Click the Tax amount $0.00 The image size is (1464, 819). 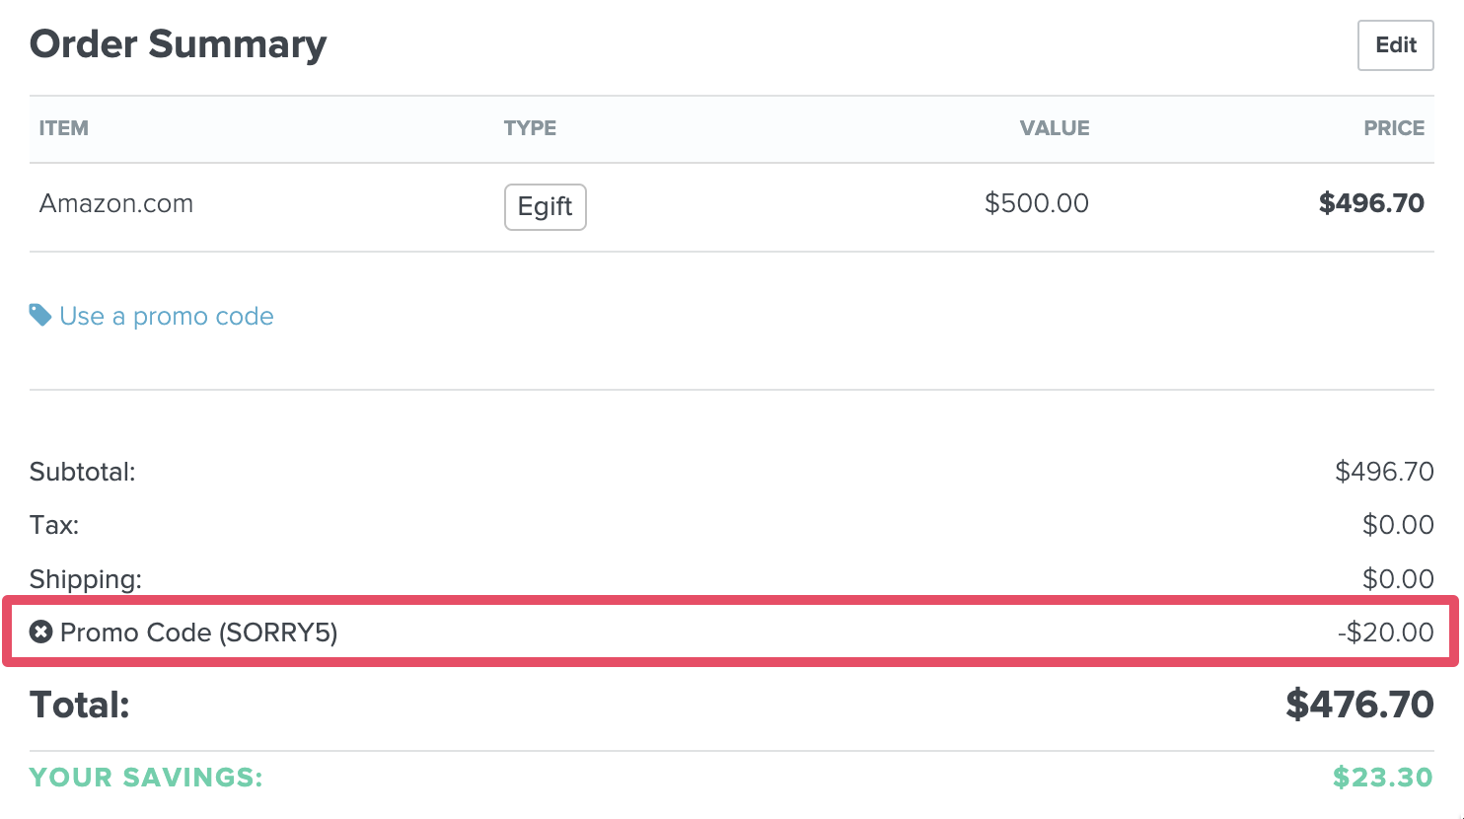(1397, 525)
